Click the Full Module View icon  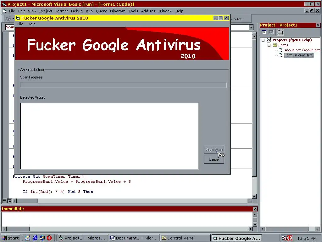(9, 200)
